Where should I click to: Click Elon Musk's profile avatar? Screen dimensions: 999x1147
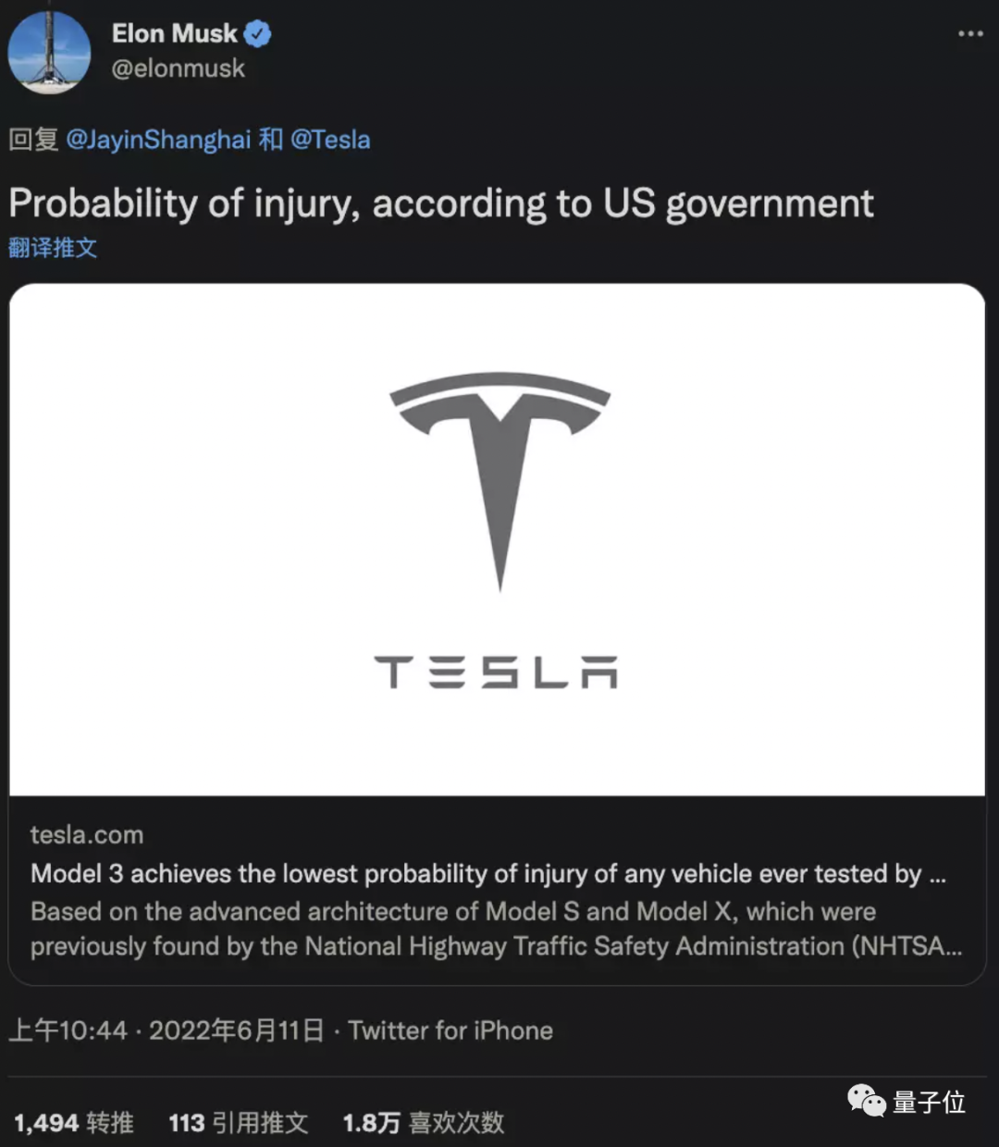click(x=49, y=53)
